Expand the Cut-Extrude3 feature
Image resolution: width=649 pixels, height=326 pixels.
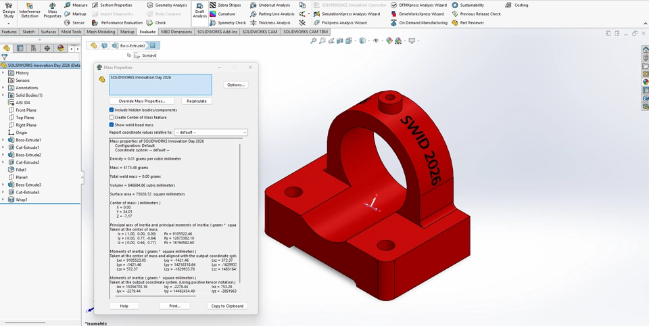pyautogui.click(x=3, y=192)
